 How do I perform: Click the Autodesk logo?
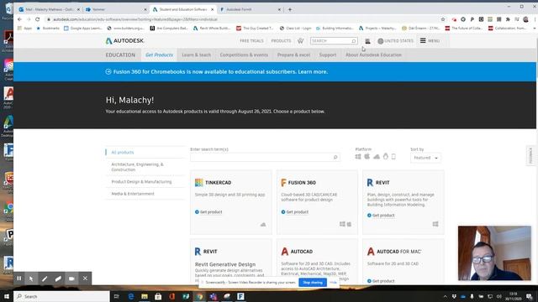coord(124,41)
